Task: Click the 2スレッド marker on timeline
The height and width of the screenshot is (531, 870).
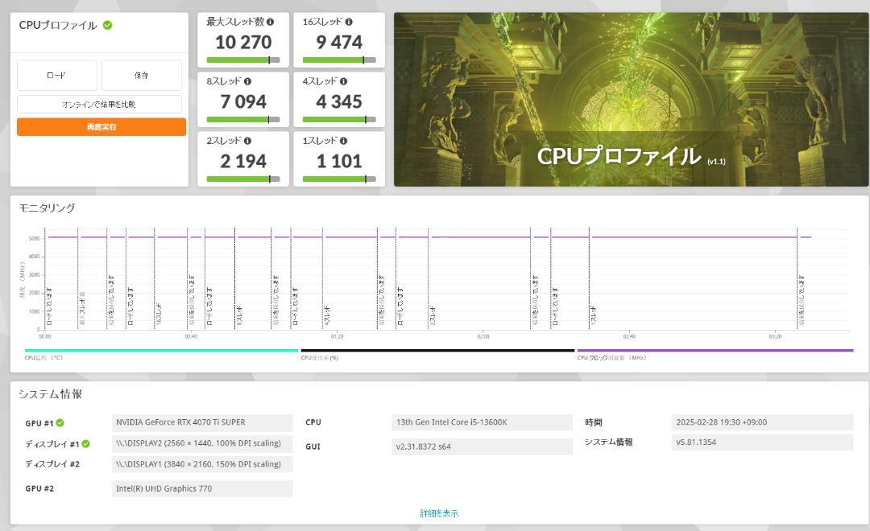Action: tap(433, 315)
